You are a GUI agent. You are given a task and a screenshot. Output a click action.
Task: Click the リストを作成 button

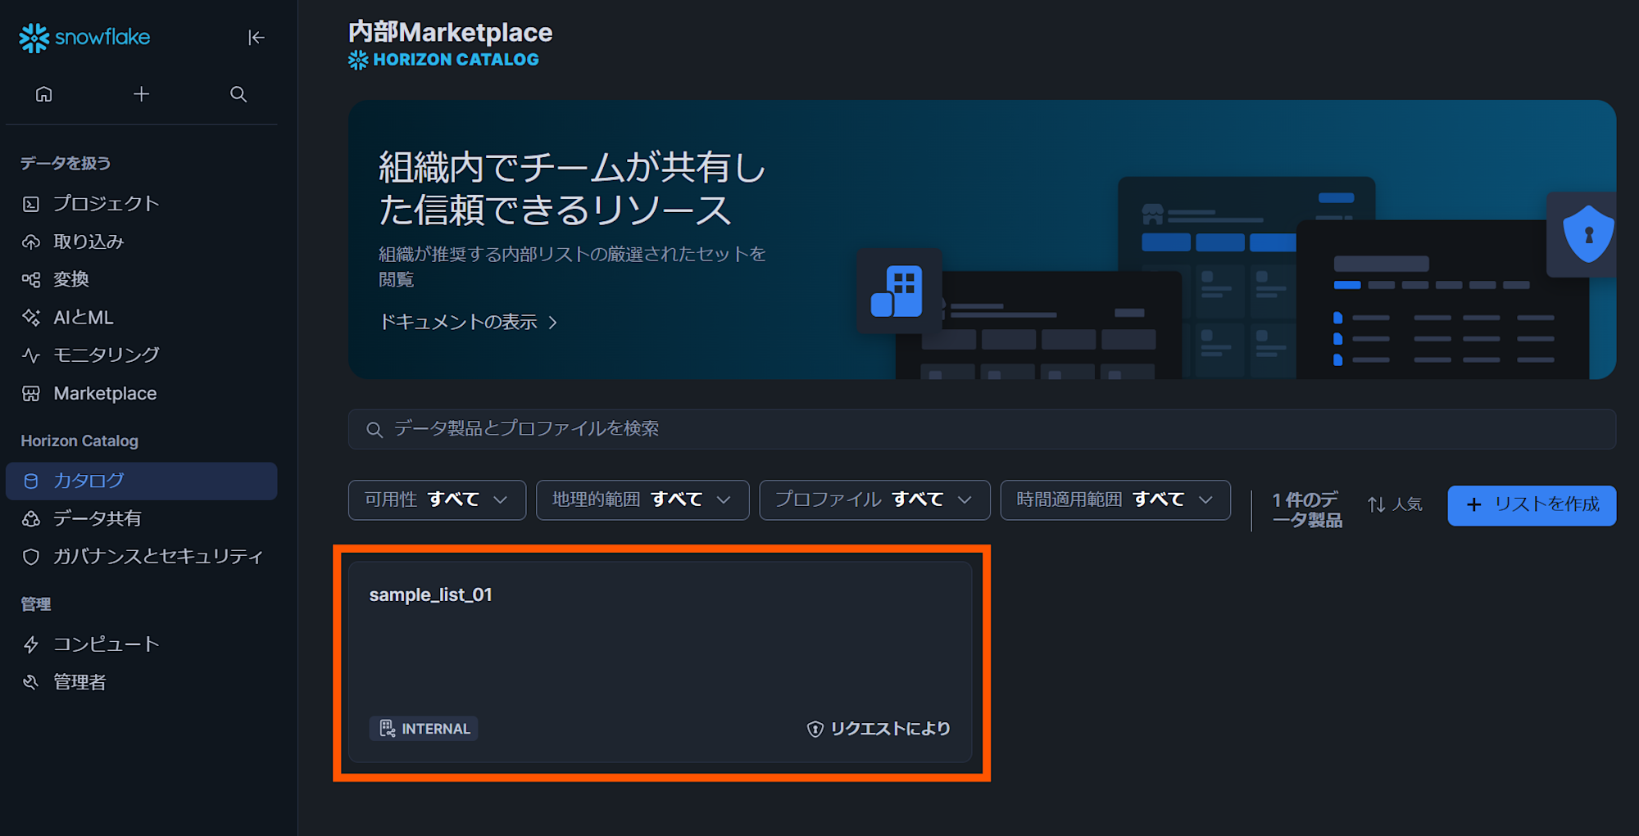click(1531, 505)
